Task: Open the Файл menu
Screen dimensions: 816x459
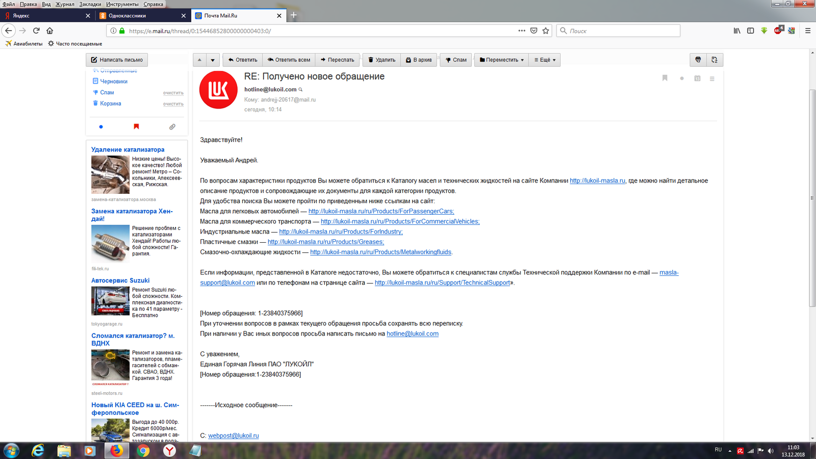Action: 9,4
